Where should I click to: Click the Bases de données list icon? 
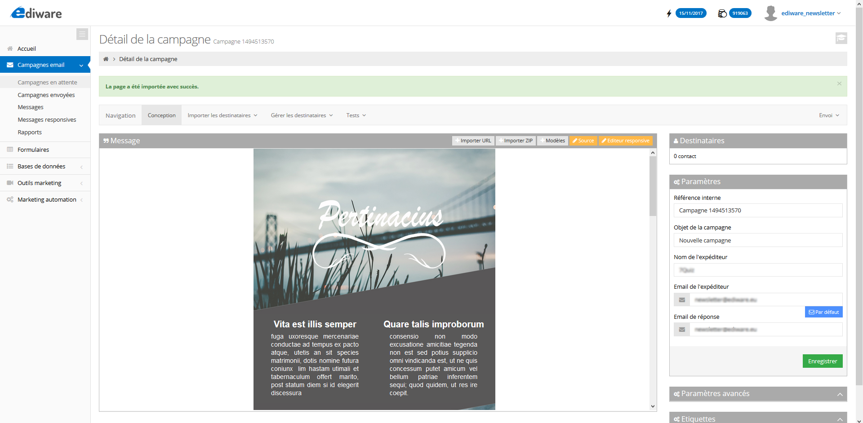point(10,166)
